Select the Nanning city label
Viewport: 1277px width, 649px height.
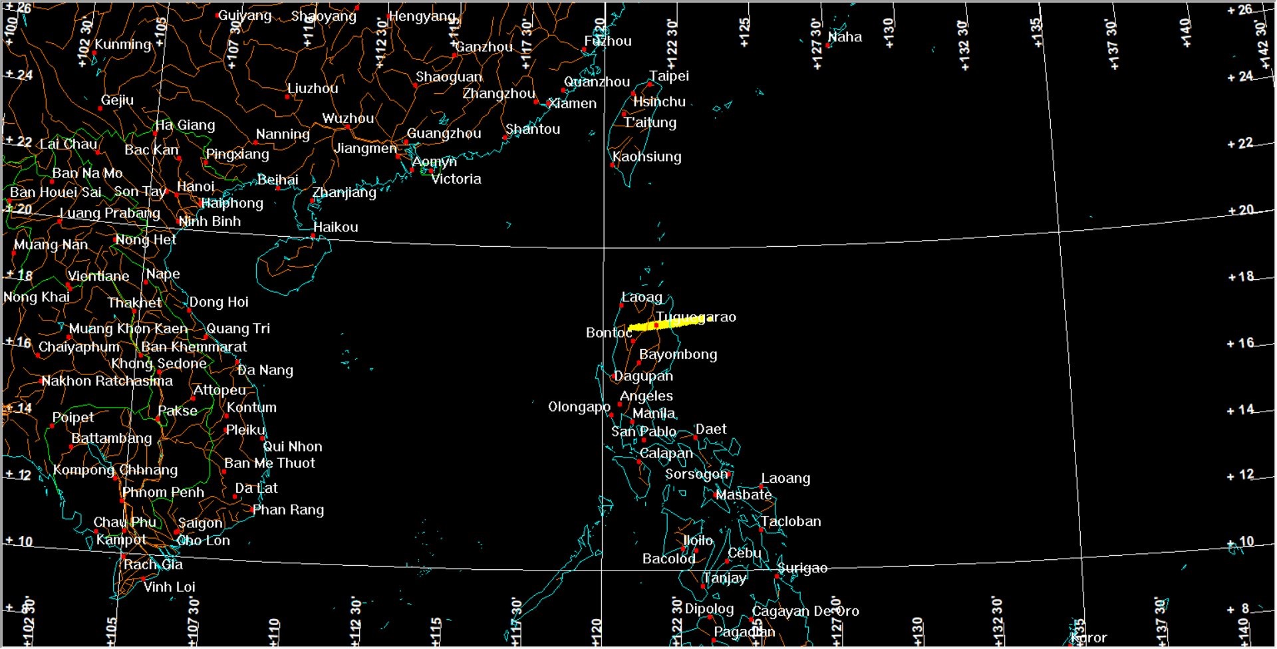(283, 134)
